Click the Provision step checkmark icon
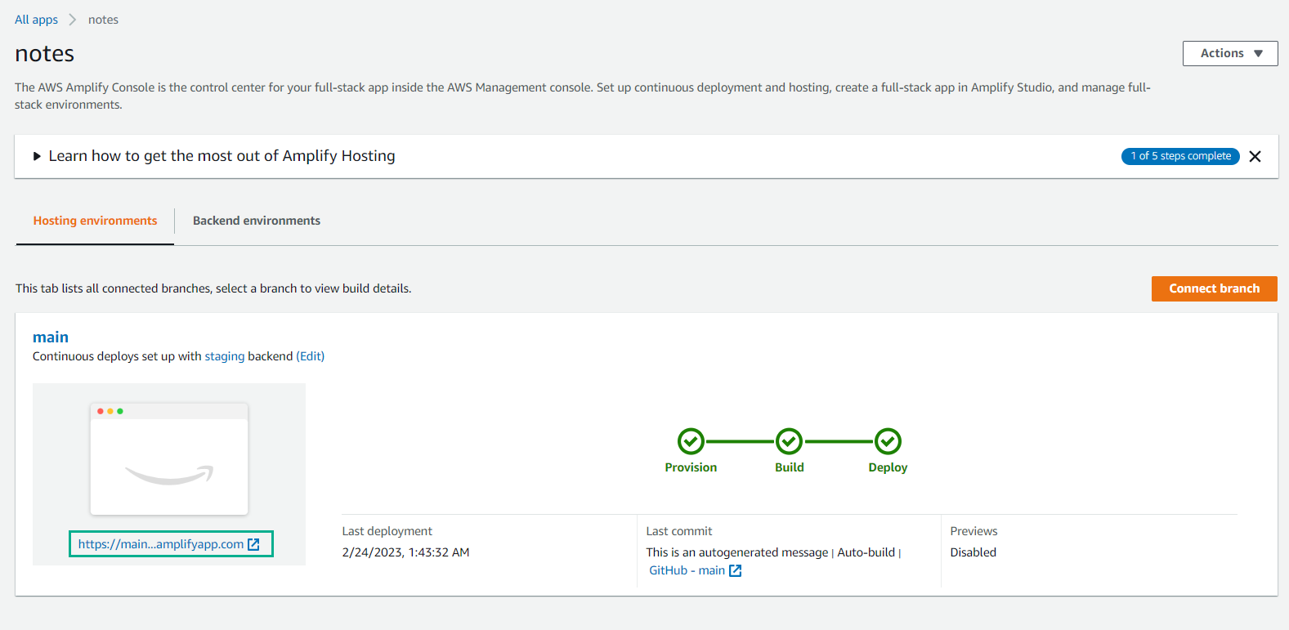The width and height of the screenshot is (1289, 630). [691, 441]
